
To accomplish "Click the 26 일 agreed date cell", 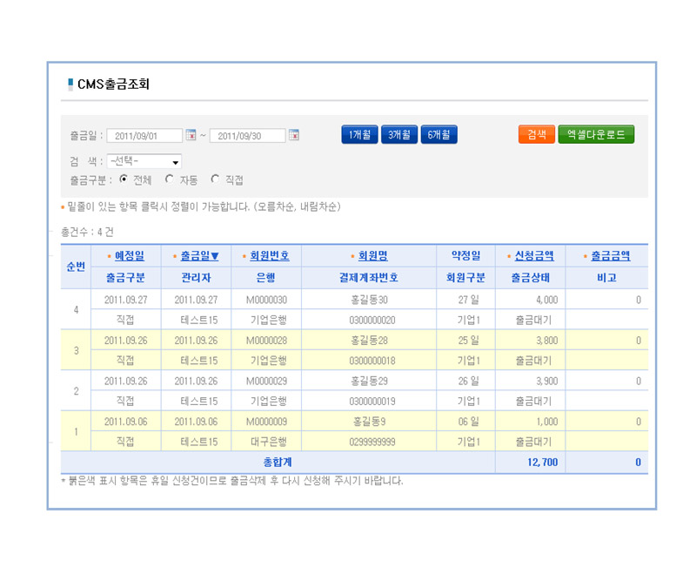I will click(468, 382).
